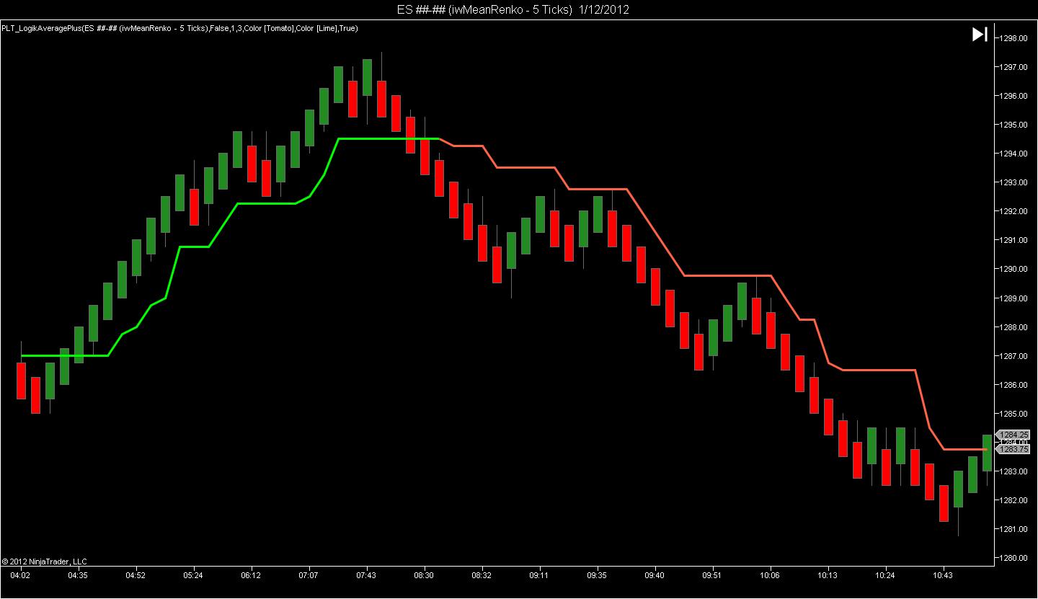Click the 1284.25 price marker
The height and width of the screenshot is (599, 1038).
click(x=1013, y=435)
